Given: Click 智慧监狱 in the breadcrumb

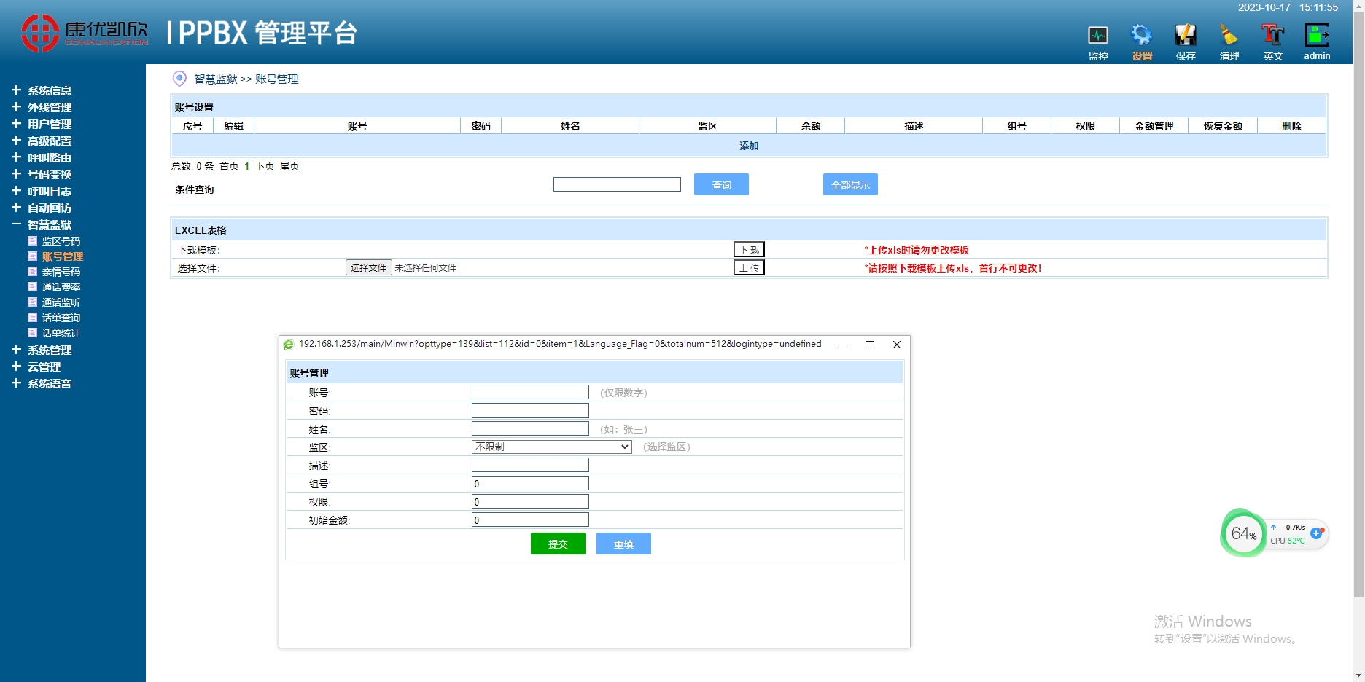Looking at the screenshot, I should point(216,79).
